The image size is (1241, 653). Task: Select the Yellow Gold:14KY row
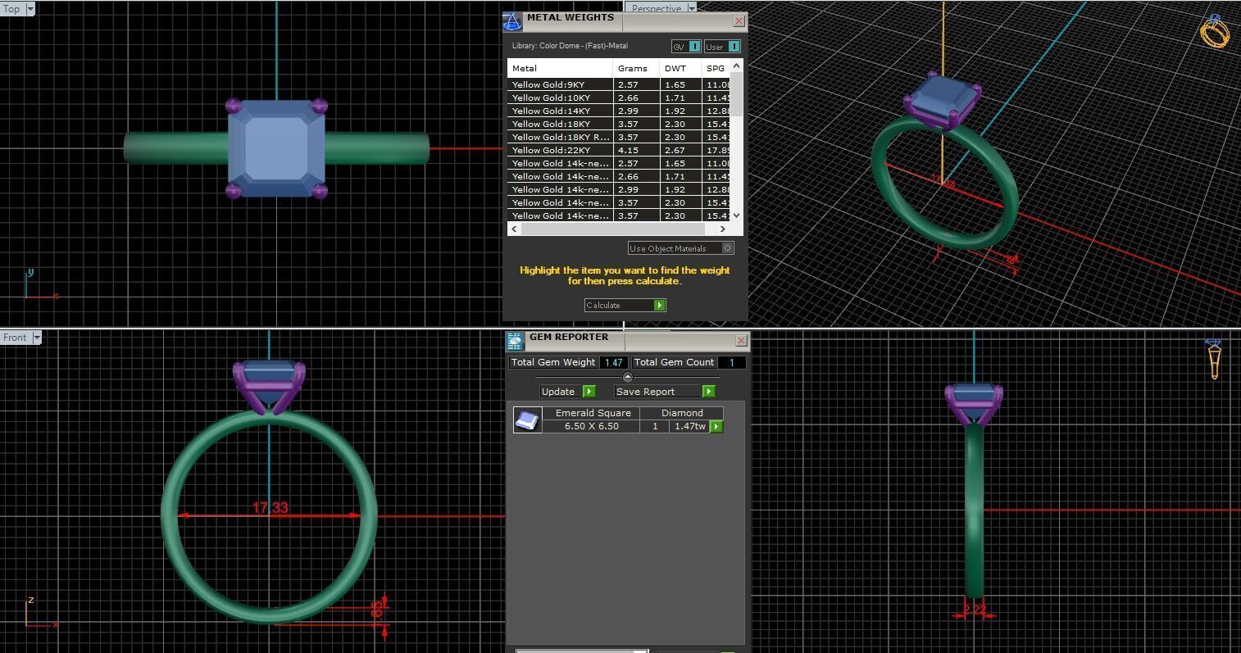coord(619,111)
